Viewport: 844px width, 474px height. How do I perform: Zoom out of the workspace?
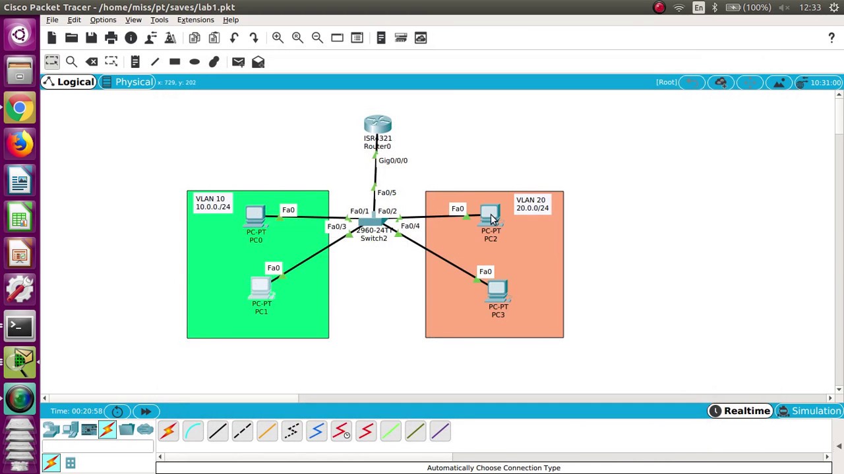(317, 38)
